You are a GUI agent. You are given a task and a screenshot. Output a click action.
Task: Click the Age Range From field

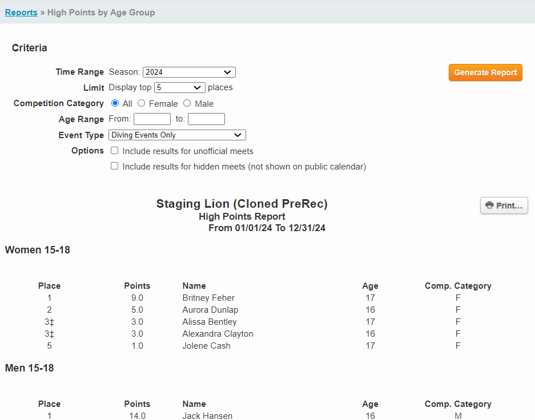pyautogui.click(x=152, y=119)
